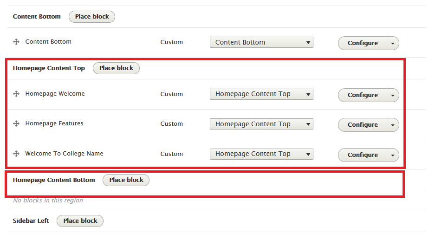Click drag handle beside Homepage Welcome
429x240 pixels.
16,94
